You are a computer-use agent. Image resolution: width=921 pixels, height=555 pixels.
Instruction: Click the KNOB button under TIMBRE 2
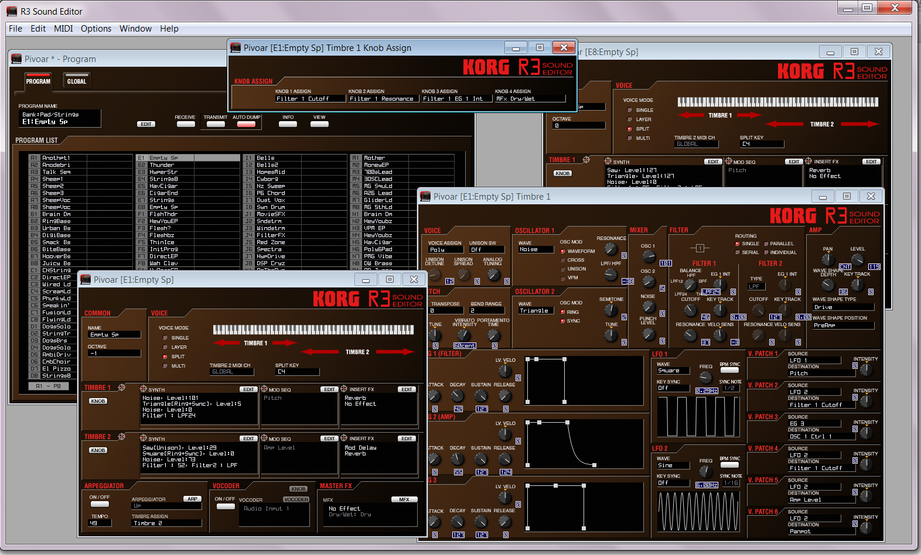point(98,450)
